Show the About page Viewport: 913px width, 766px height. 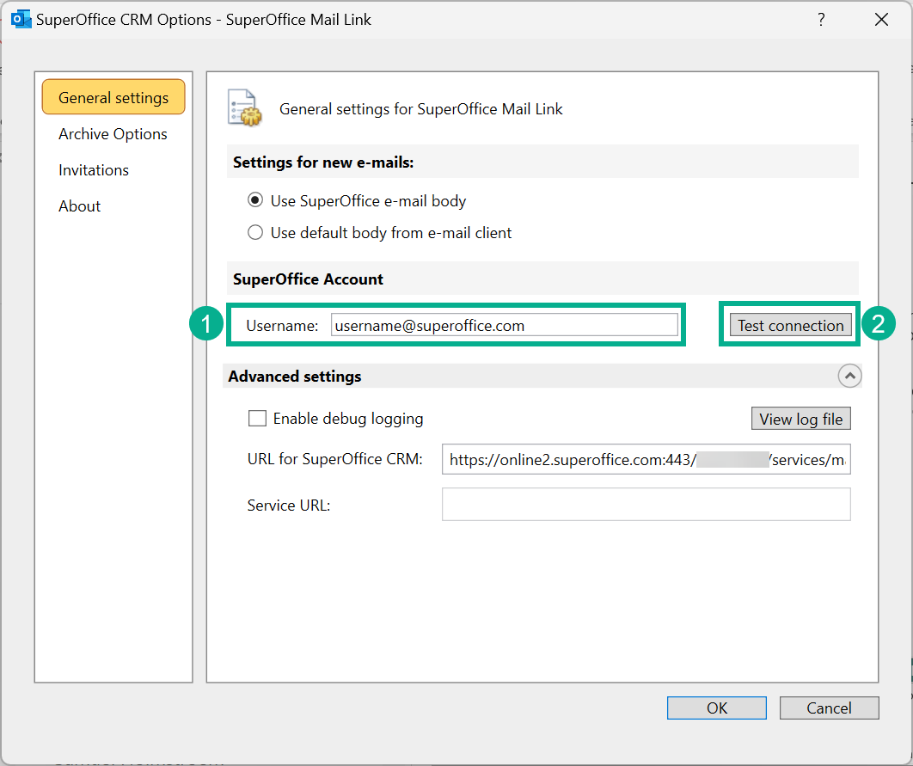click(x=79, y=205)
